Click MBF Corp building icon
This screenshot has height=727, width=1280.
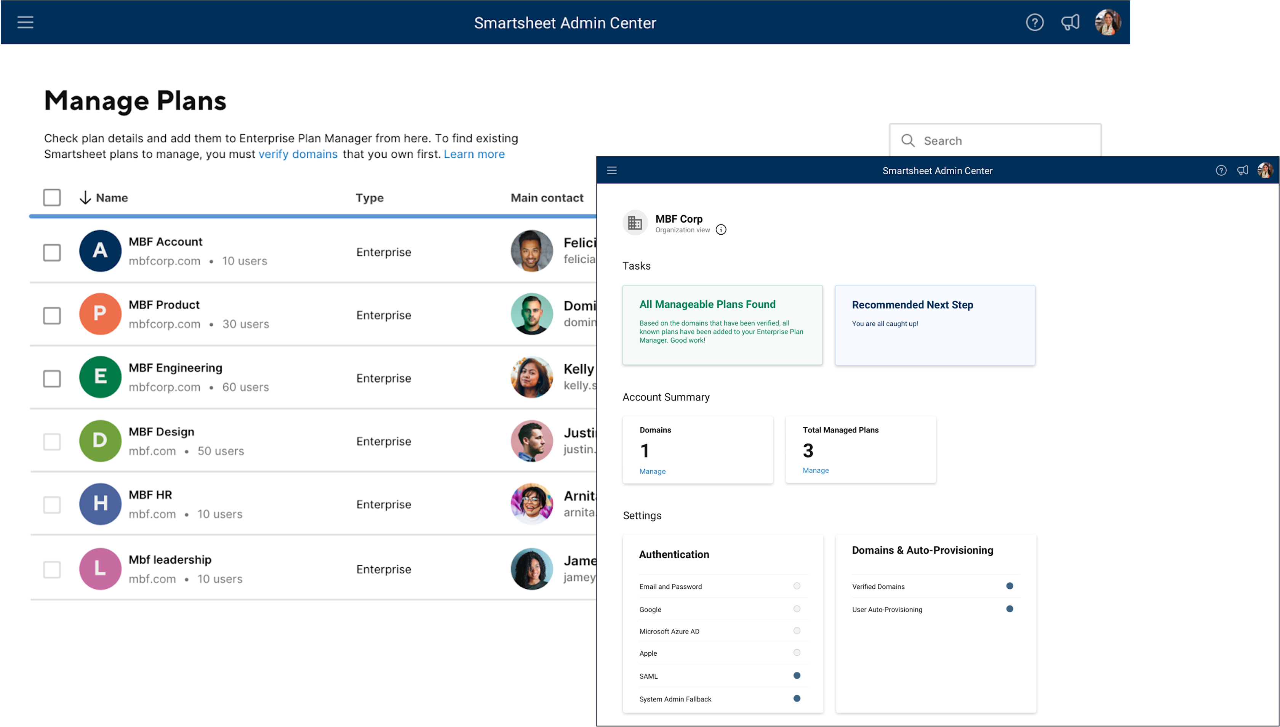point(635,223)
